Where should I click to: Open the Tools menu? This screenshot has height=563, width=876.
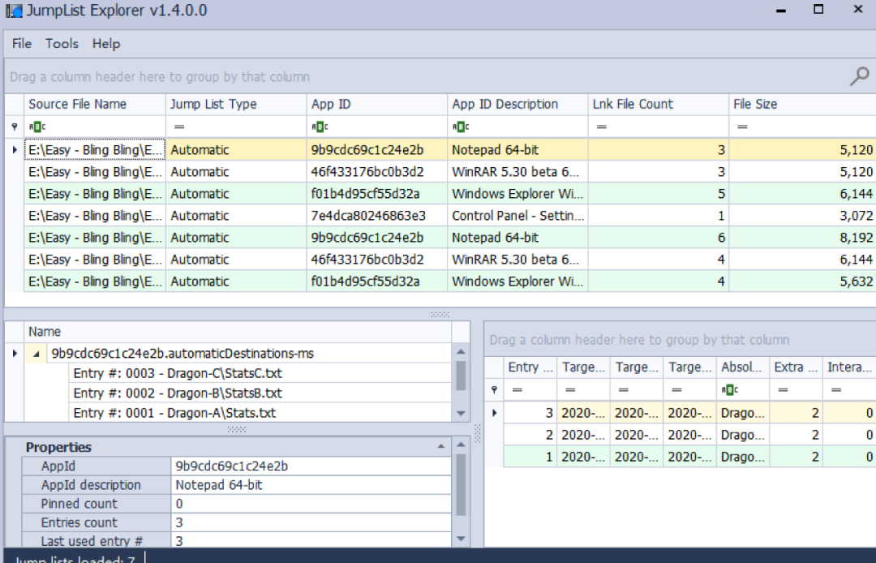pyautogui.click(x=62, y=43)
